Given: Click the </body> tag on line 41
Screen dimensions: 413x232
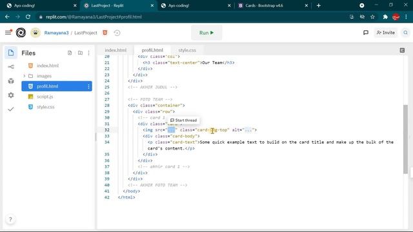Looking at the screenshot, I should click(132, 191).
